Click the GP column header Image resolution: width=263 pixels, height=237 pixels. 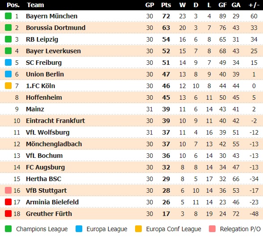click(x=149, y=5)
